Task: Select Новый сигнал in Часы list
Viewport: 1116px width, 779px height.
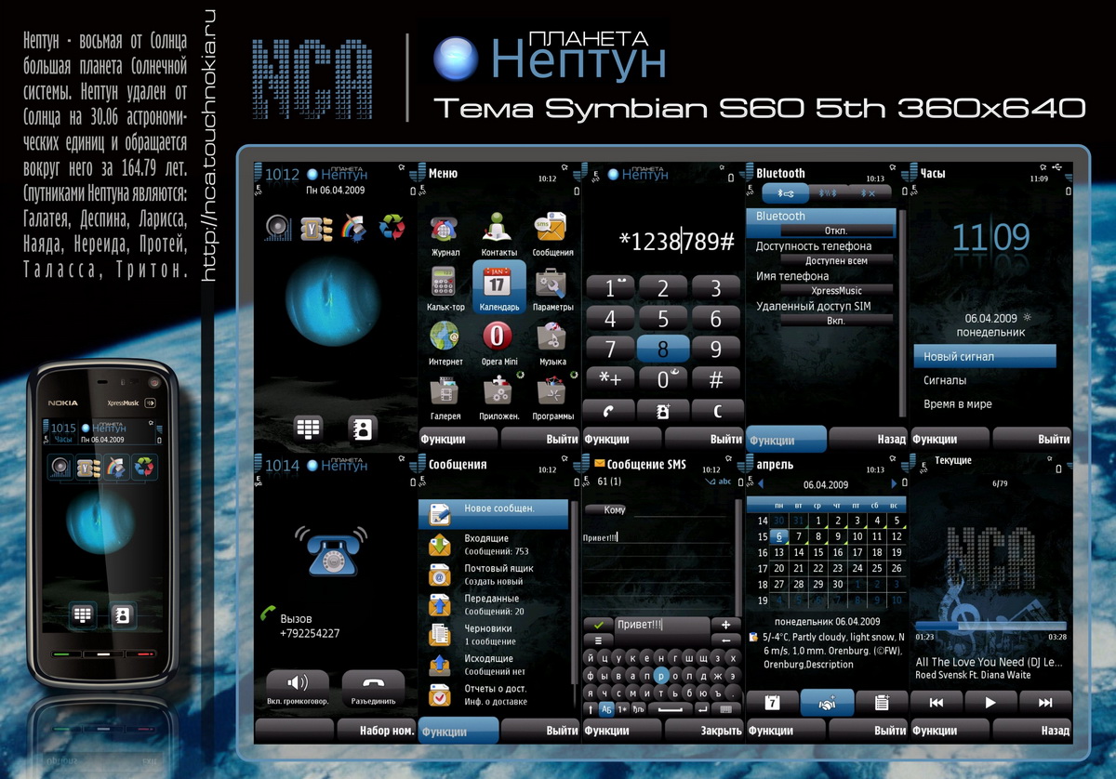Action: click(984, 356)
